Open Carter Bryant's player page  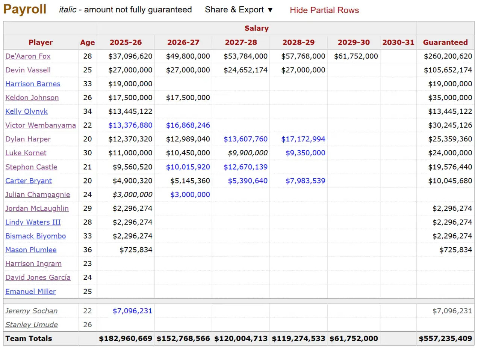29,181
